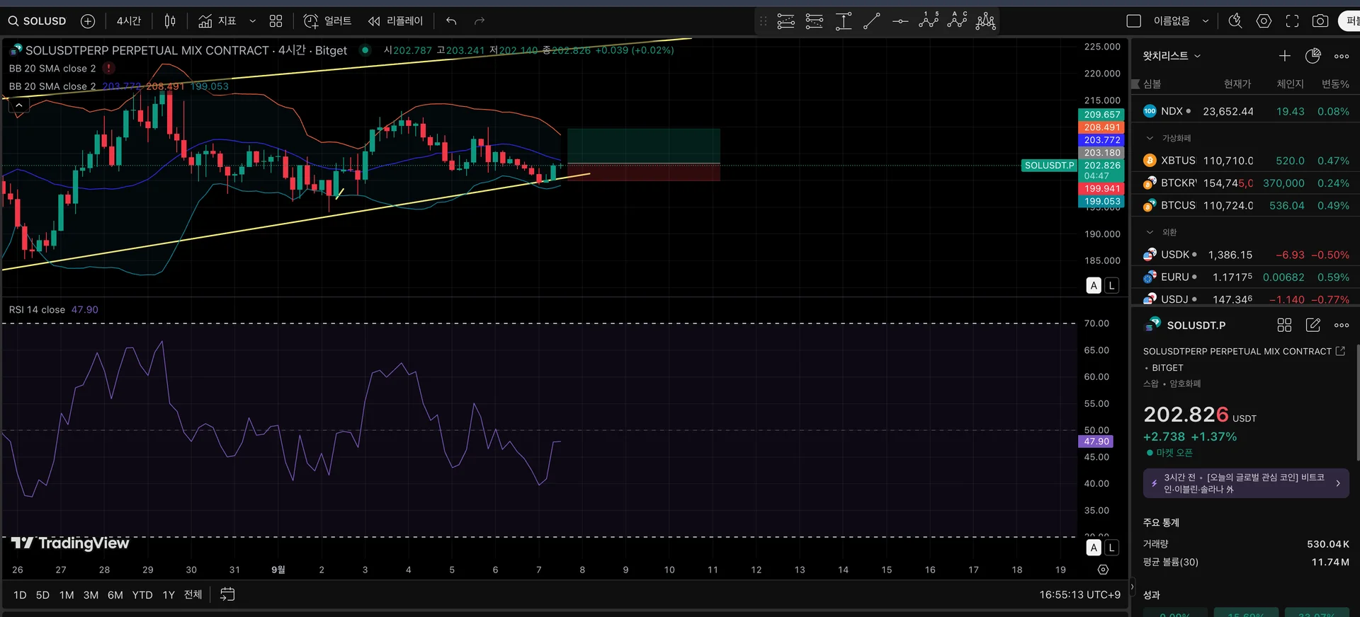Take a chart snapshot with camera
This screenshot has width=1360, height=617.
(x=1320, y=21)
